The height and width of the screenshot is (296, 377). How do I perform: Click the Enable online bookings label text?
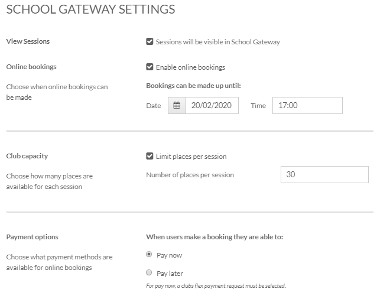click(x=190, y=67)
